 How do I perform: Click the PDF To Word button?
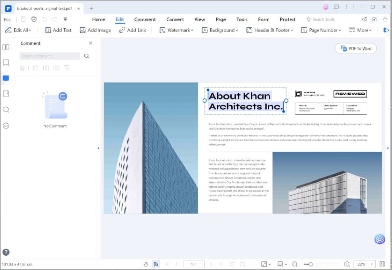pos(356,48)
